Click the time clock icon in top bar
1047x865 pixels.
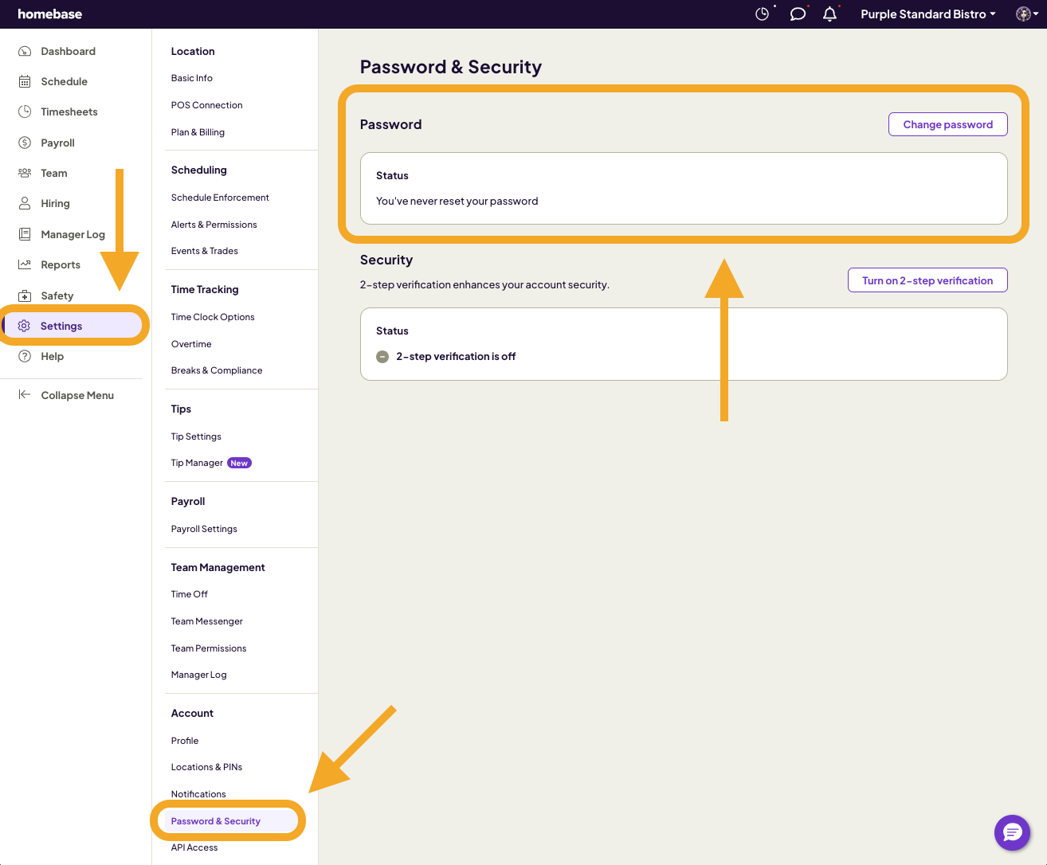coord(763,14)
